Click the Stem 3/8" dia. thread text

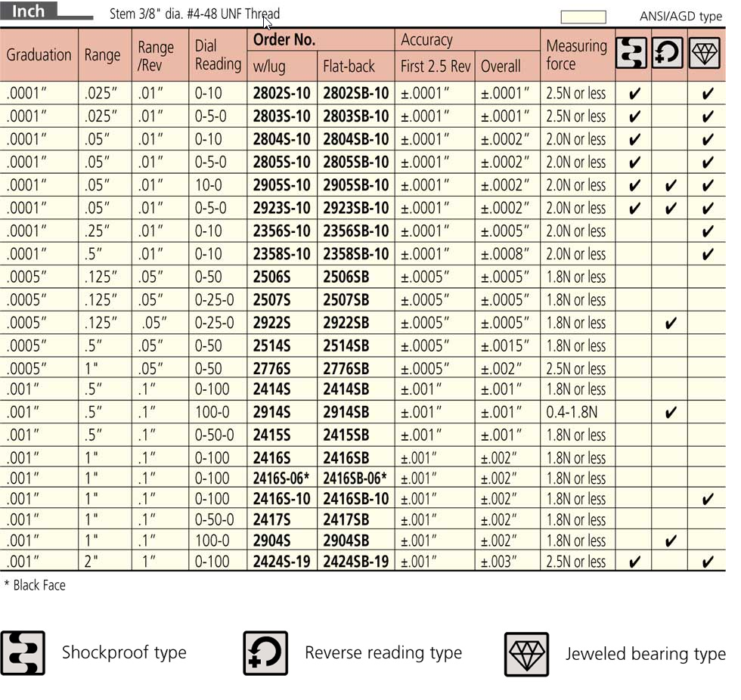point(195,14)
